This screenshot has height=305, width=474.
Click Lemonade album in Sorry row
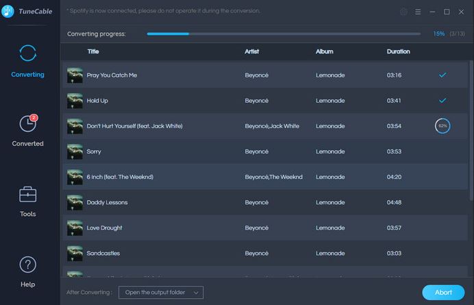click(330, 151)
